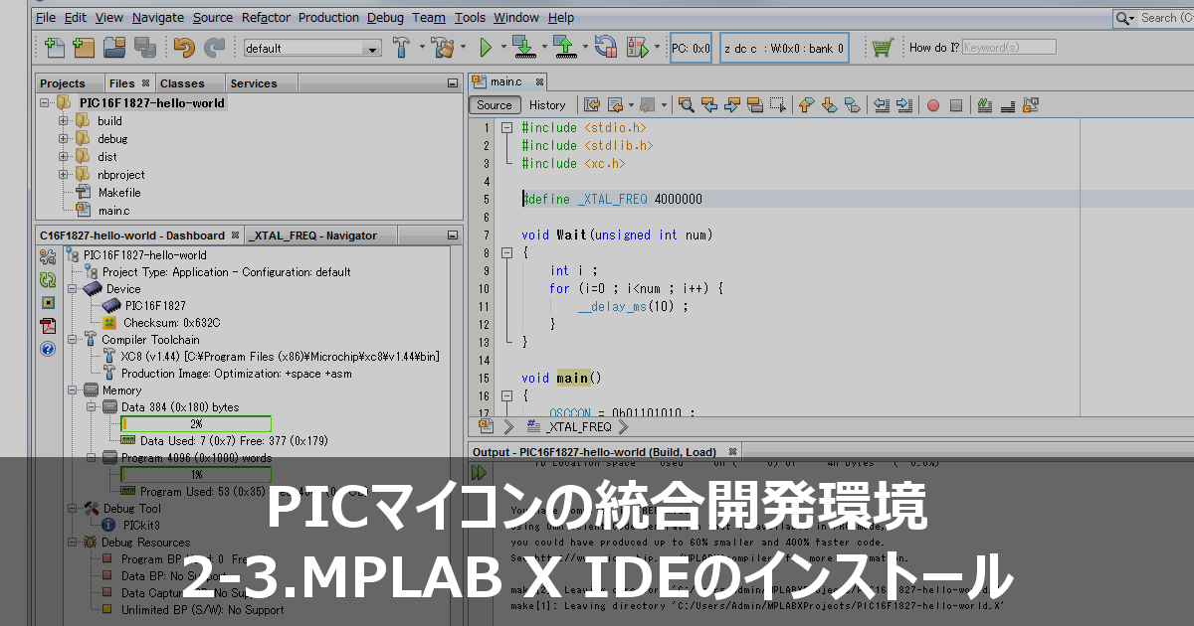This screenshot has height=626, width=1194.
Task: Open the Refactor menu
Action: (x=267, y=17)
